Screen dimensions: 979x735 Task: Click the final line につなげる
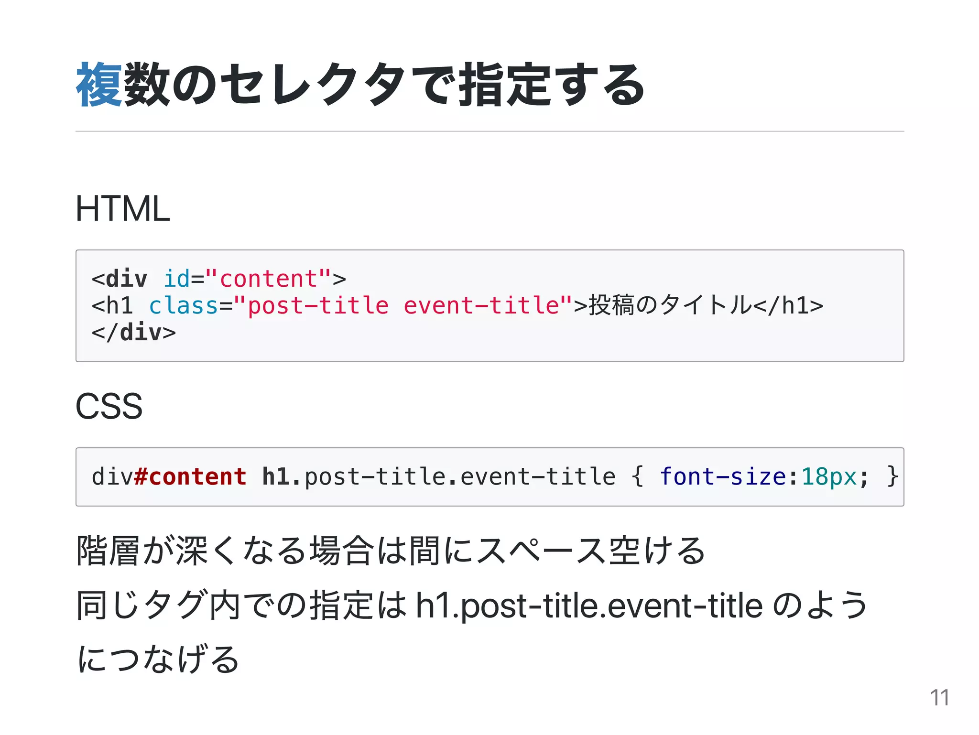tap(158, 659)
